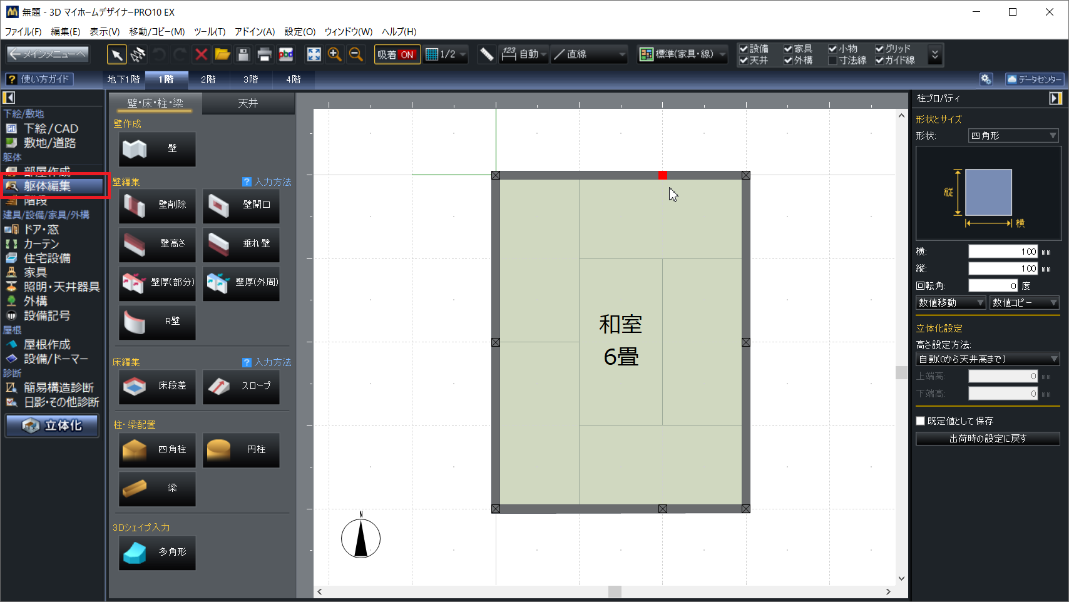This screenshot has height=602, width=1069.
Task: Click the 立体化 button
Action: 52,426
